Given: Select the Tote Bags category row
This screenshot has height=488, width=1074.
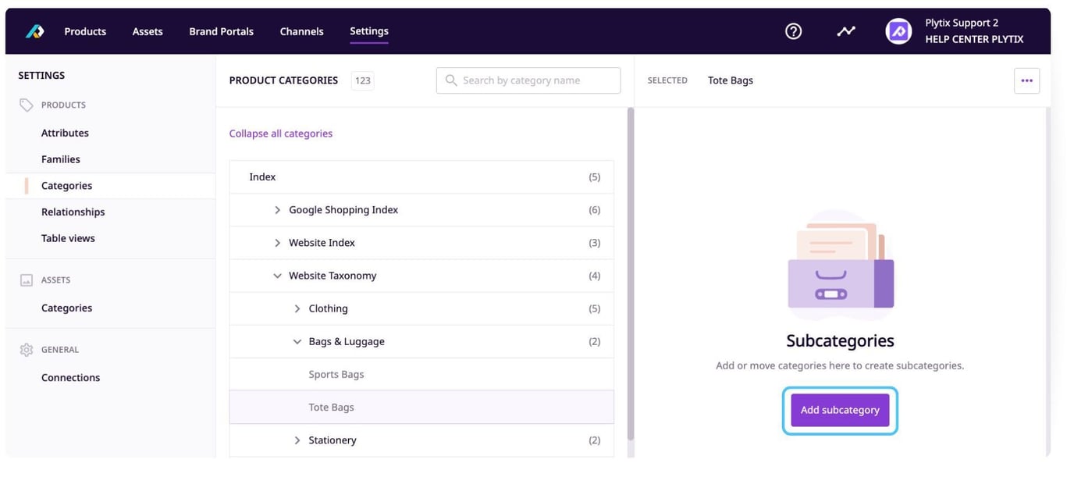Looking at the screenshot, I should point(421,408).
